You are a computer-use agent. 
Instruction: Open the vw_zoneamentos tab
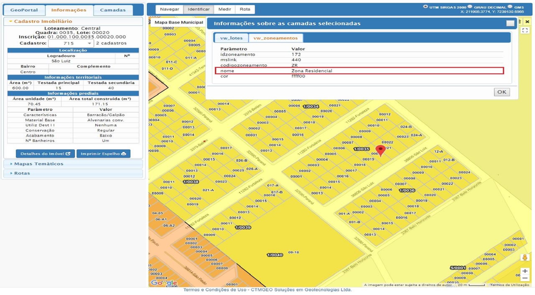[x=276, y=38]
